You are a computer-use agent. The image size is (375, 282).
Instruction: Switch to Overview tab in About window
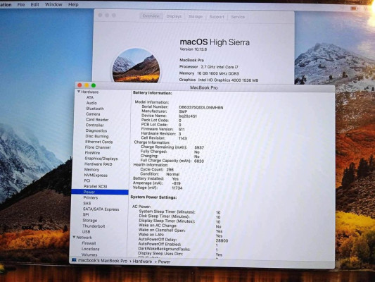click(x=151, y=16)
